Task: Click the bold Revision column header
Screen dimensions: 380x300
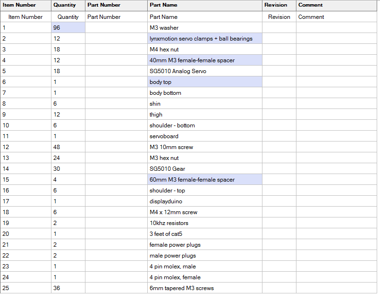Action: [x=276, y=5]
